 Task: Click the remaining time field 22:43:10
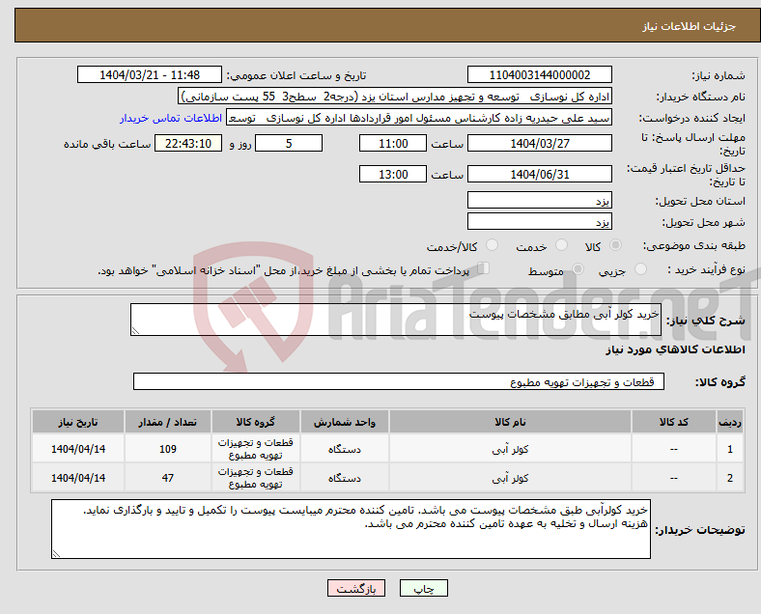tap(188, 143)
